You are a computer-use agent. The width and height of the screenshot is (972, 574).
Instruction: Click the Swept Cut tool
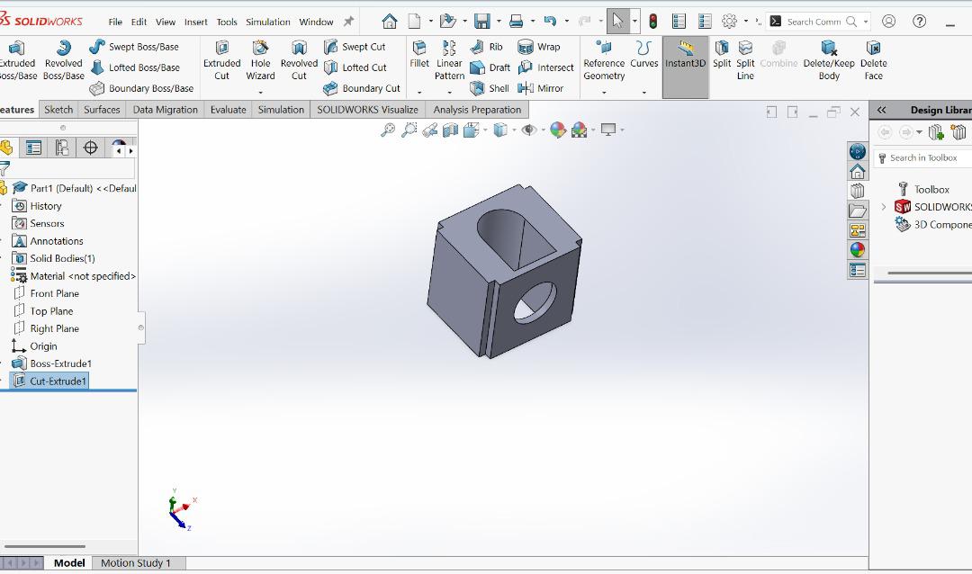tap(355, 47)
